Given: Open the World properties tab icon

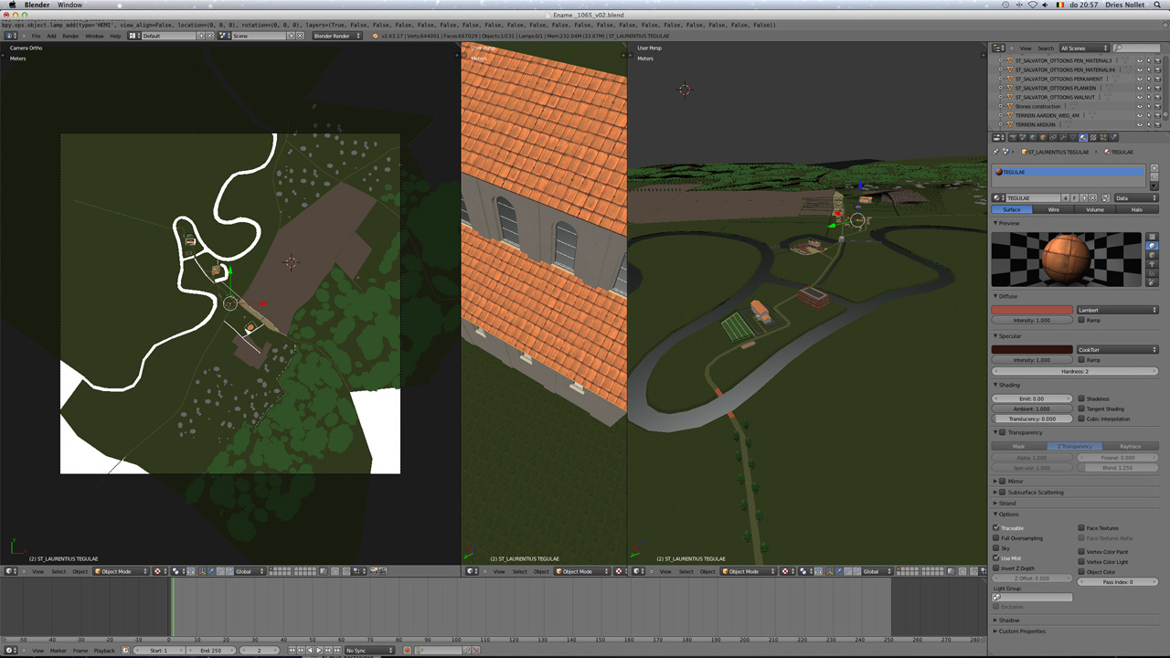Looking at the screenshot, I should click(x=1033, y=137).
